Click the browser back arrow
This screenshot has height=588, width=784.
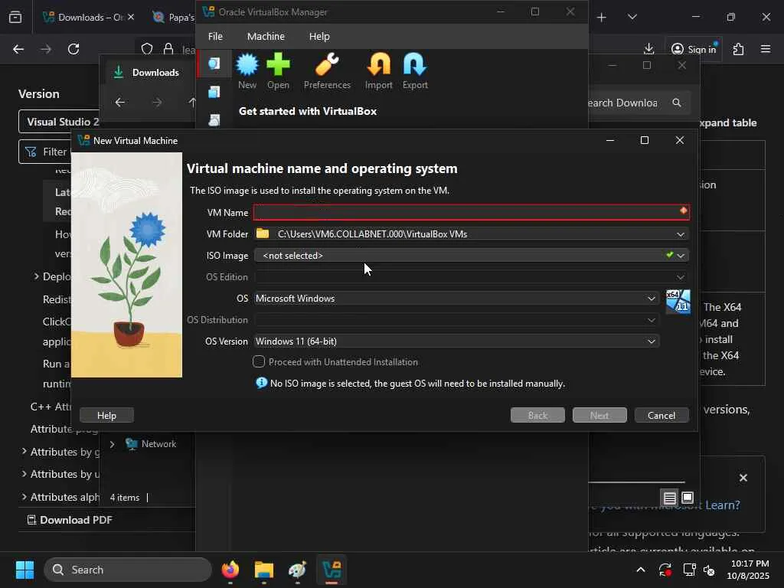click(18, 49)
